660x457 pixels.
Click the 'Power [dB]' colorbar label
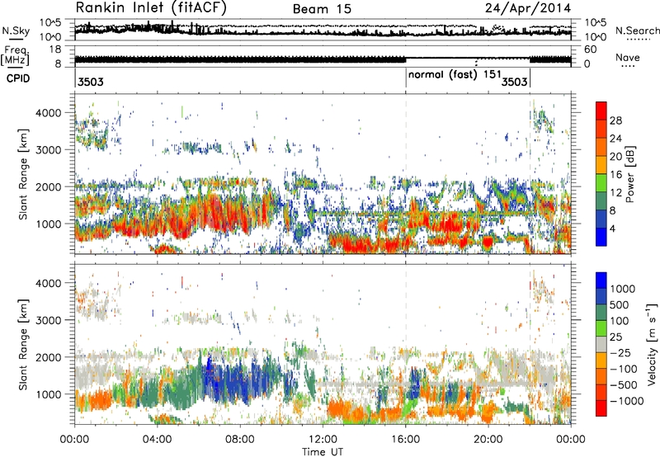click(x=629, y=174)
